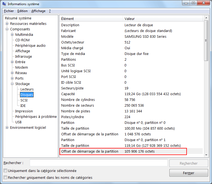Open the Affichage menu
The width and height of the screenshot is (212, 184).
pos(38,11)
